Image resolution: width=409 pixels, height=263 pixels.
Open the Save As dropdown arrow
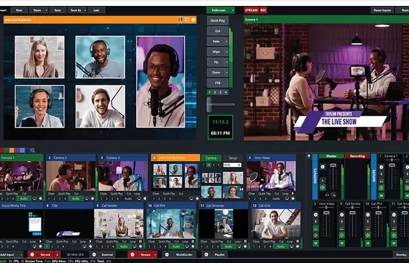click(x=85, y=10)
